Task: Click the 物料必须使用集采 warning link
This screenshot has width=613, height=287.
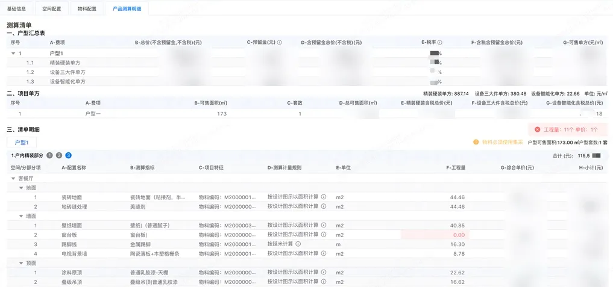Action: coord(502,142)
